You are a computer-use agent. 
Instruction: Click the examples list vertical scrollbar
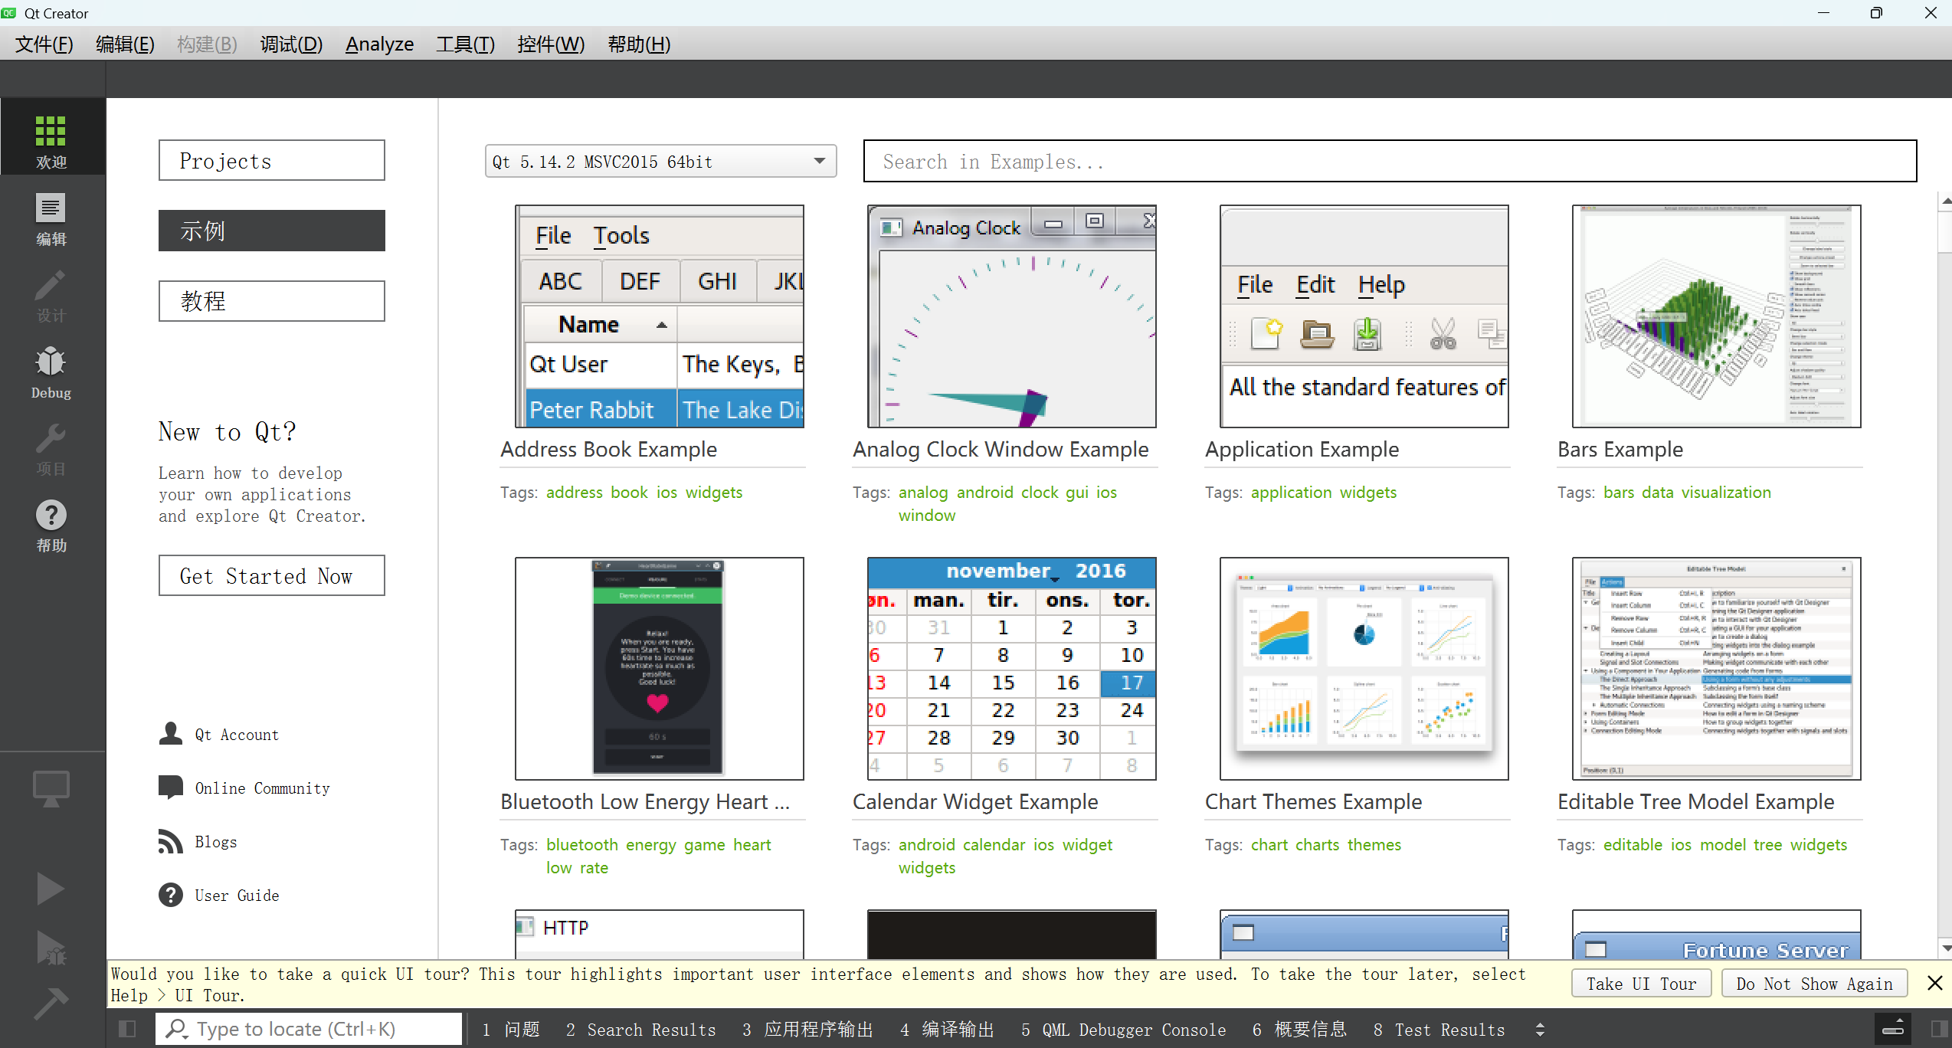1944,575
